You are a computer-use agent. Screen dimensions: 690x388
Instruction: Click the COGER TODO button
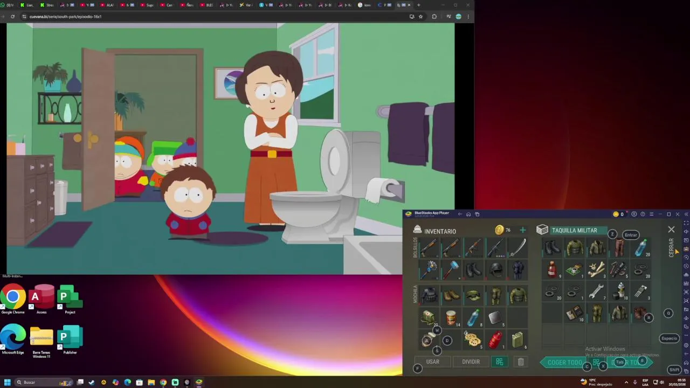(x=564, y=363)
